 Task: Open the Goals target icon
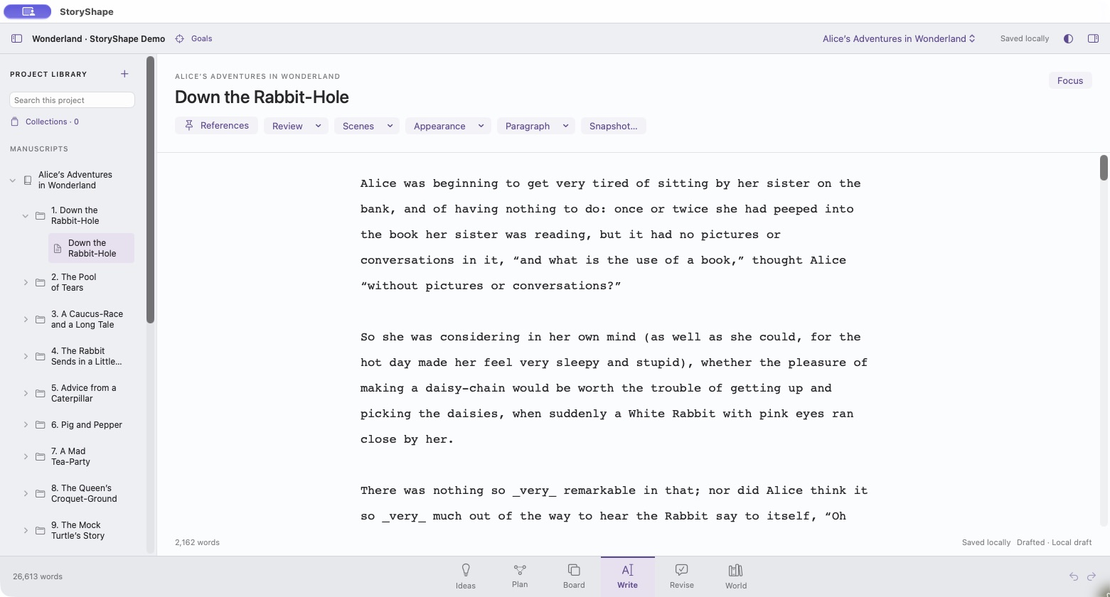180,38
